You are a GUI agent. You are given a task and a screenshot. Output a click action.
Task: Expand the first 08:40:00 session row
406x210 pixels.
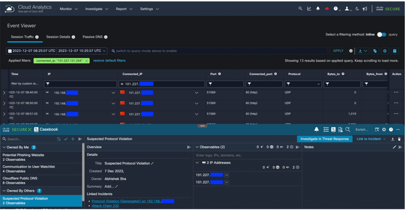(4, 93)
